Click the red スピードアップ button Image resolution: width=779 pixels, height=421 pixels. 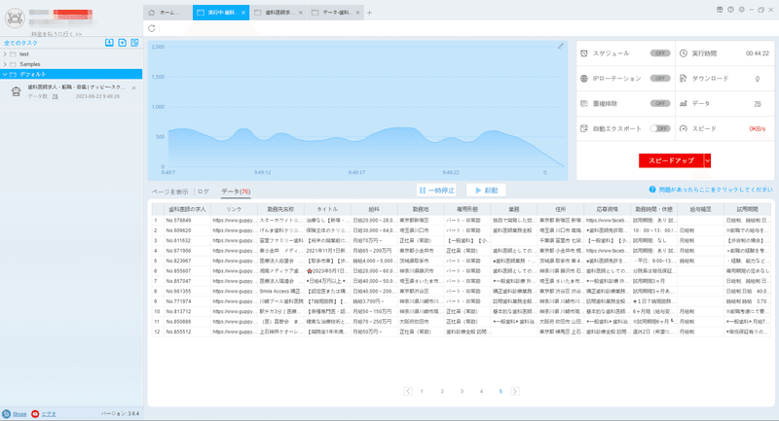coord(671,160)
